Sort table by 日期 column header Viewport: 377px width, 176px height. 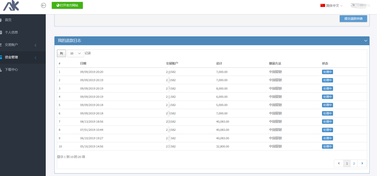click(83, 63)
